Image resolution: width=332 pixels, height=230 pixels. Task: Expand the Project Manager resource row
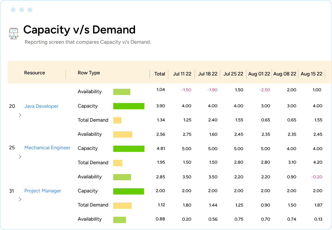[x=20, y=199]
